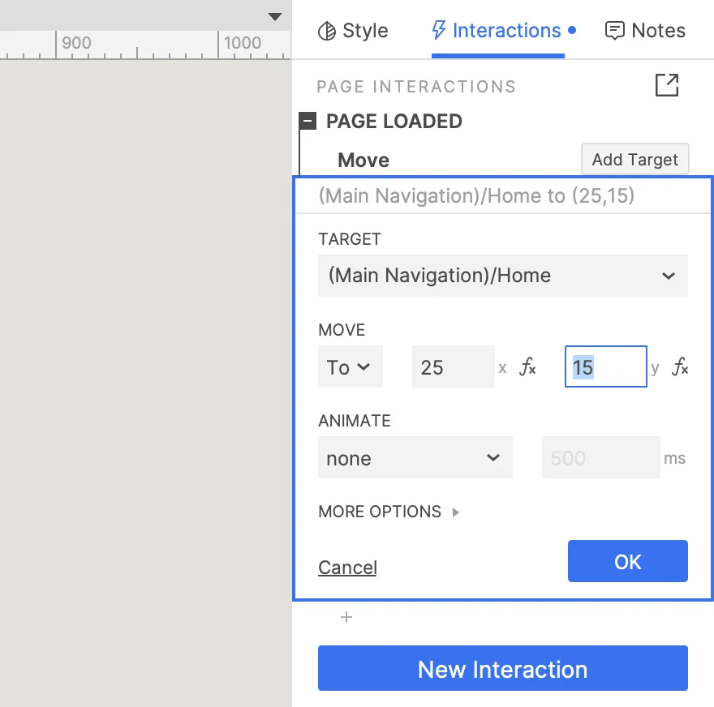Switch to the Style tab
Screen dimensions: 714x707
[353, 31]
